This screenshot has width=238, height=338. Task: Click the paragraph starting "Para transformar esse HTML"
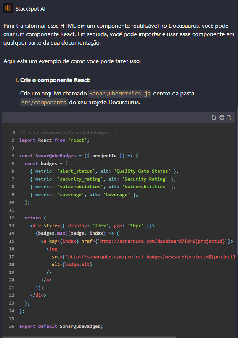pyautogui.click(x=119, y=34)
